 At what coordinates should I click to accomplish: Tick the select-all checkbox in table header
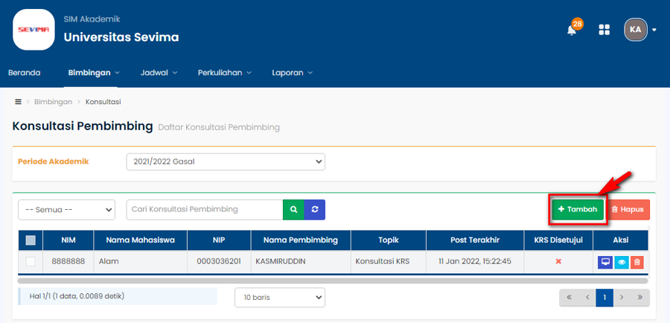(31, 240)
